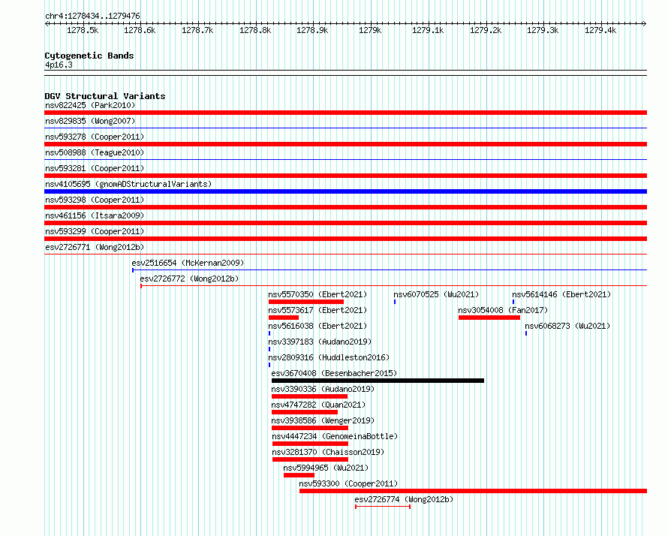Click the DGV Structural Variants track title

(105, 96)
